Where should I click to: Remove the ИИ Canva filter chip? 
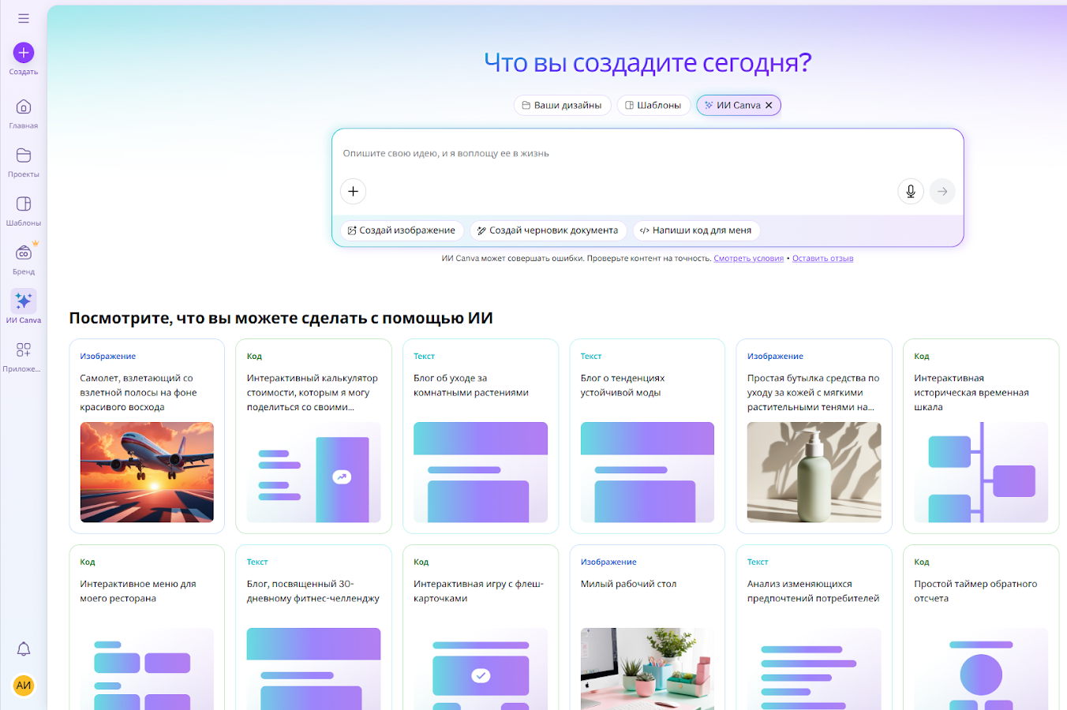[x=768, y=105]
